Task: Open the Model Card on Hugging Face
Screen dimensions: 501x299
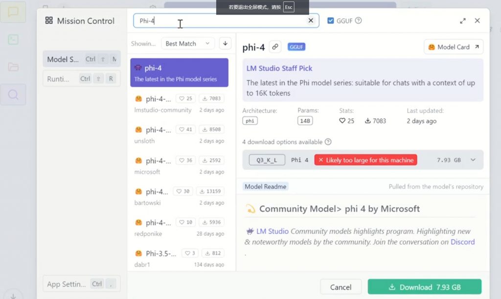Action: coord(454,47)
